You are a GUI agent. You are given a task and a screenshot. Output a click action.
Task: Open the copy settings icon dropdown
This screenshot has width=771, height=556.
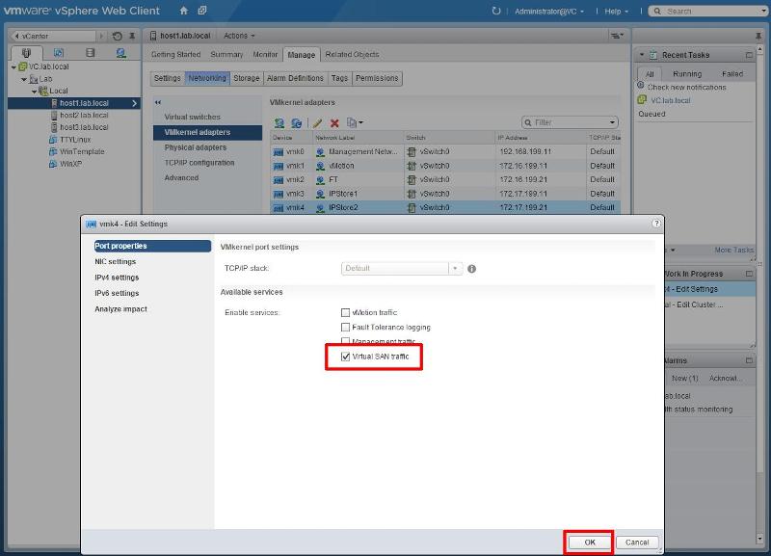(355, 123)
